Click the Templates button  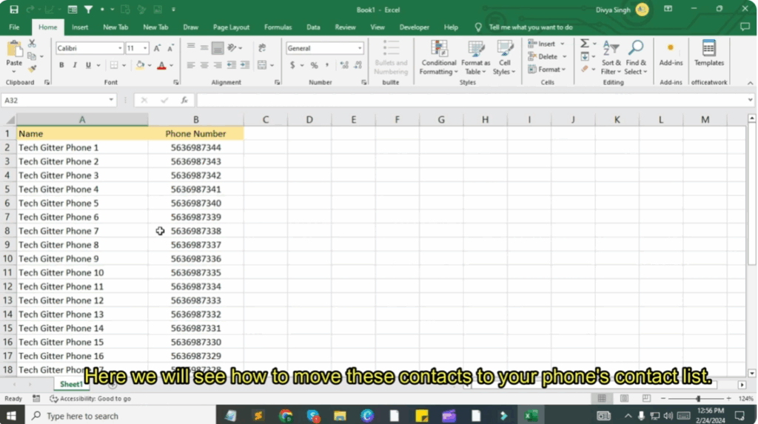(708, 54)
